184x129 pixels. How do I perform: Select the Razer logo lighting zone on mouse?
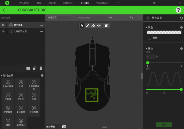coord(92,95)
